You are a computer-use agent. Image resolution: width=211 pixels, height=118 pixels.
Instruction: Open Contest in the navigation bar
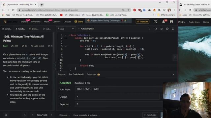click(56, 22)
